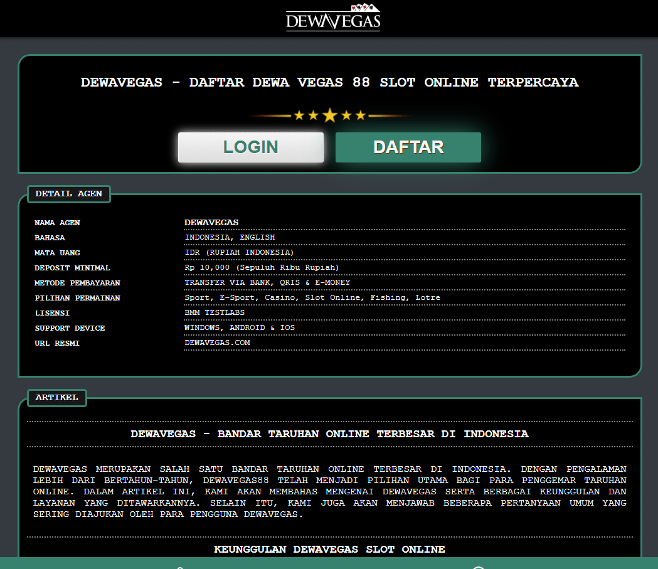Click the SUPPORT DEVICE row label
This screenshot has width=658, height=569.
coord(70,329)
